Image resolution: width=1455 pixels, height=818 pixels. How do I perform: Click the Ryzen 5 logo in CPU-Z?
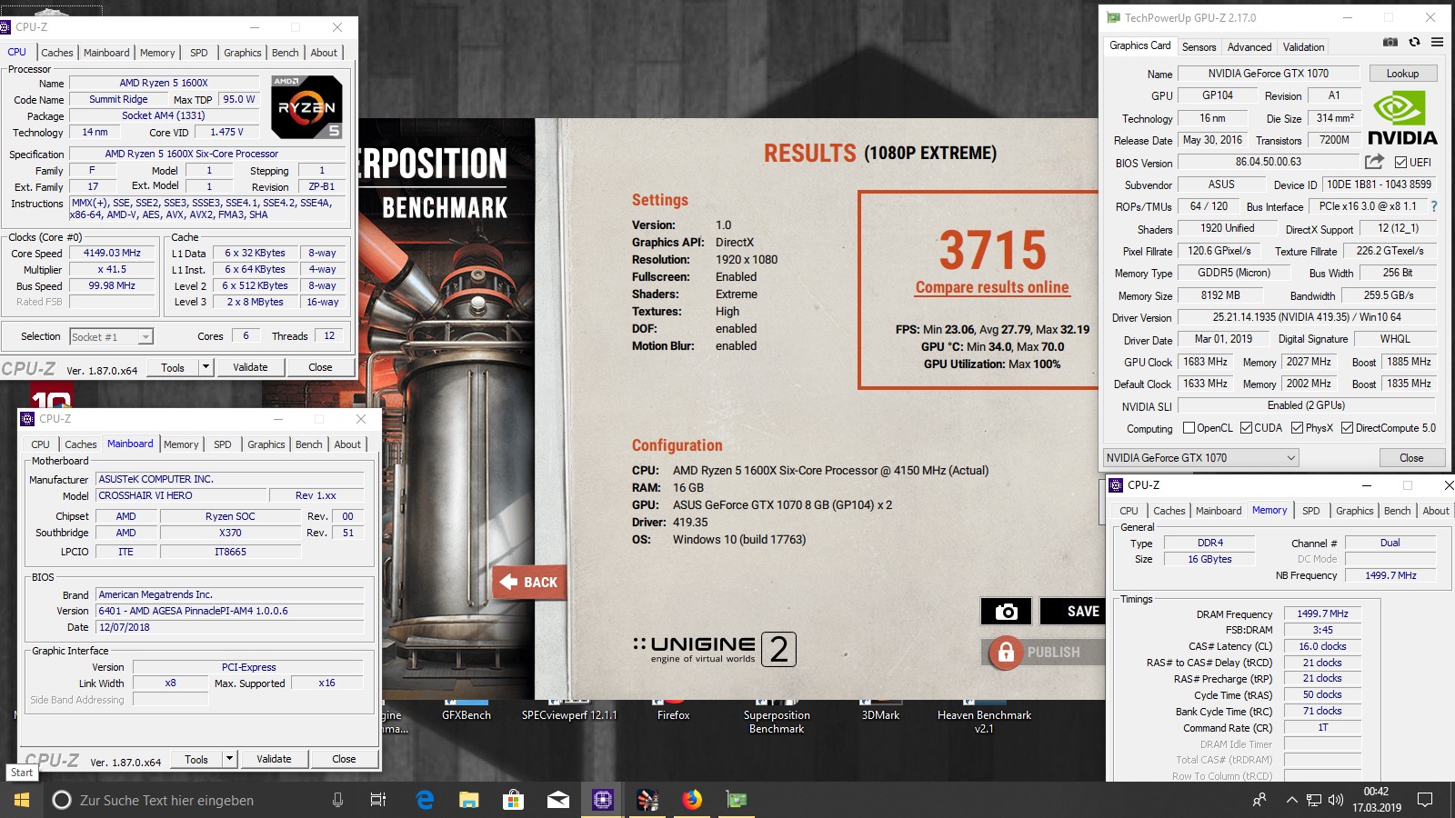pos(306,107)
